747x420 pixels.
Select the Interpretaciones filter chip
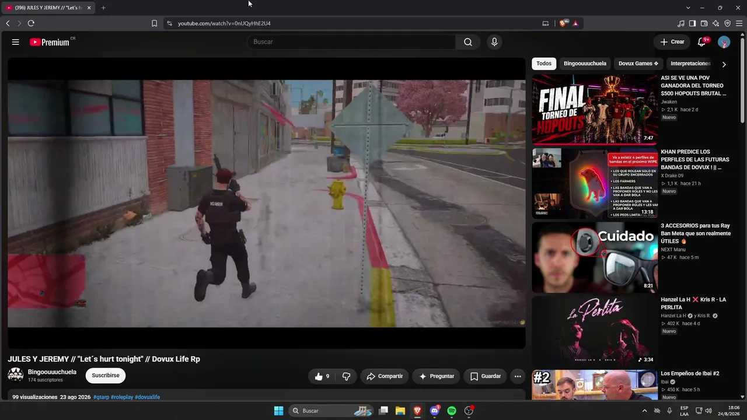[690, 64]
